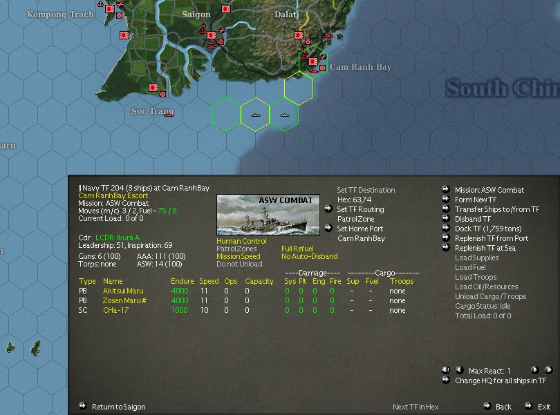The width and height of the screenshot is (560, 415).
Task: Click the arrow icon beside Form New TF
Action: click(446, 199)
